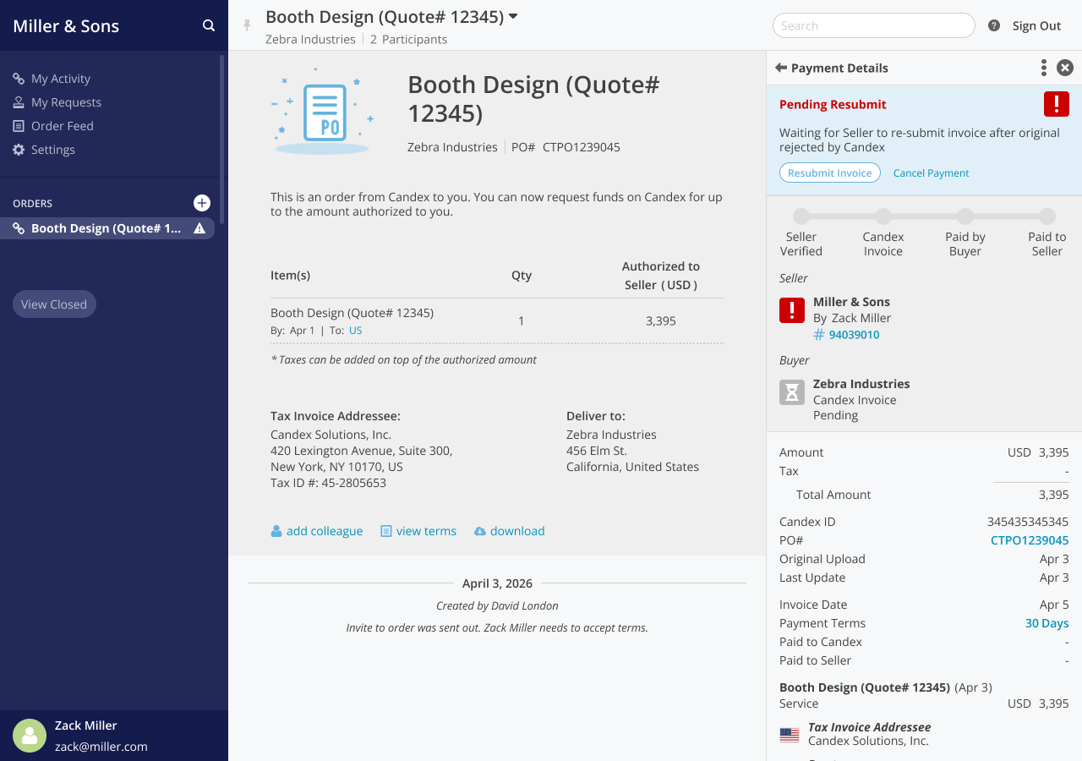Select Booth Design order in sidebar
The image size is (1082, 761).
[x=107, y=228]
